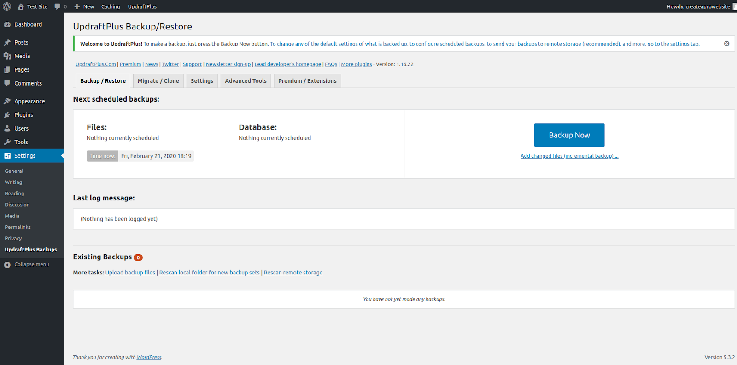737x365 pixels.
Task: Switch to the Backup / Restore tab
Action: point(103,81)
